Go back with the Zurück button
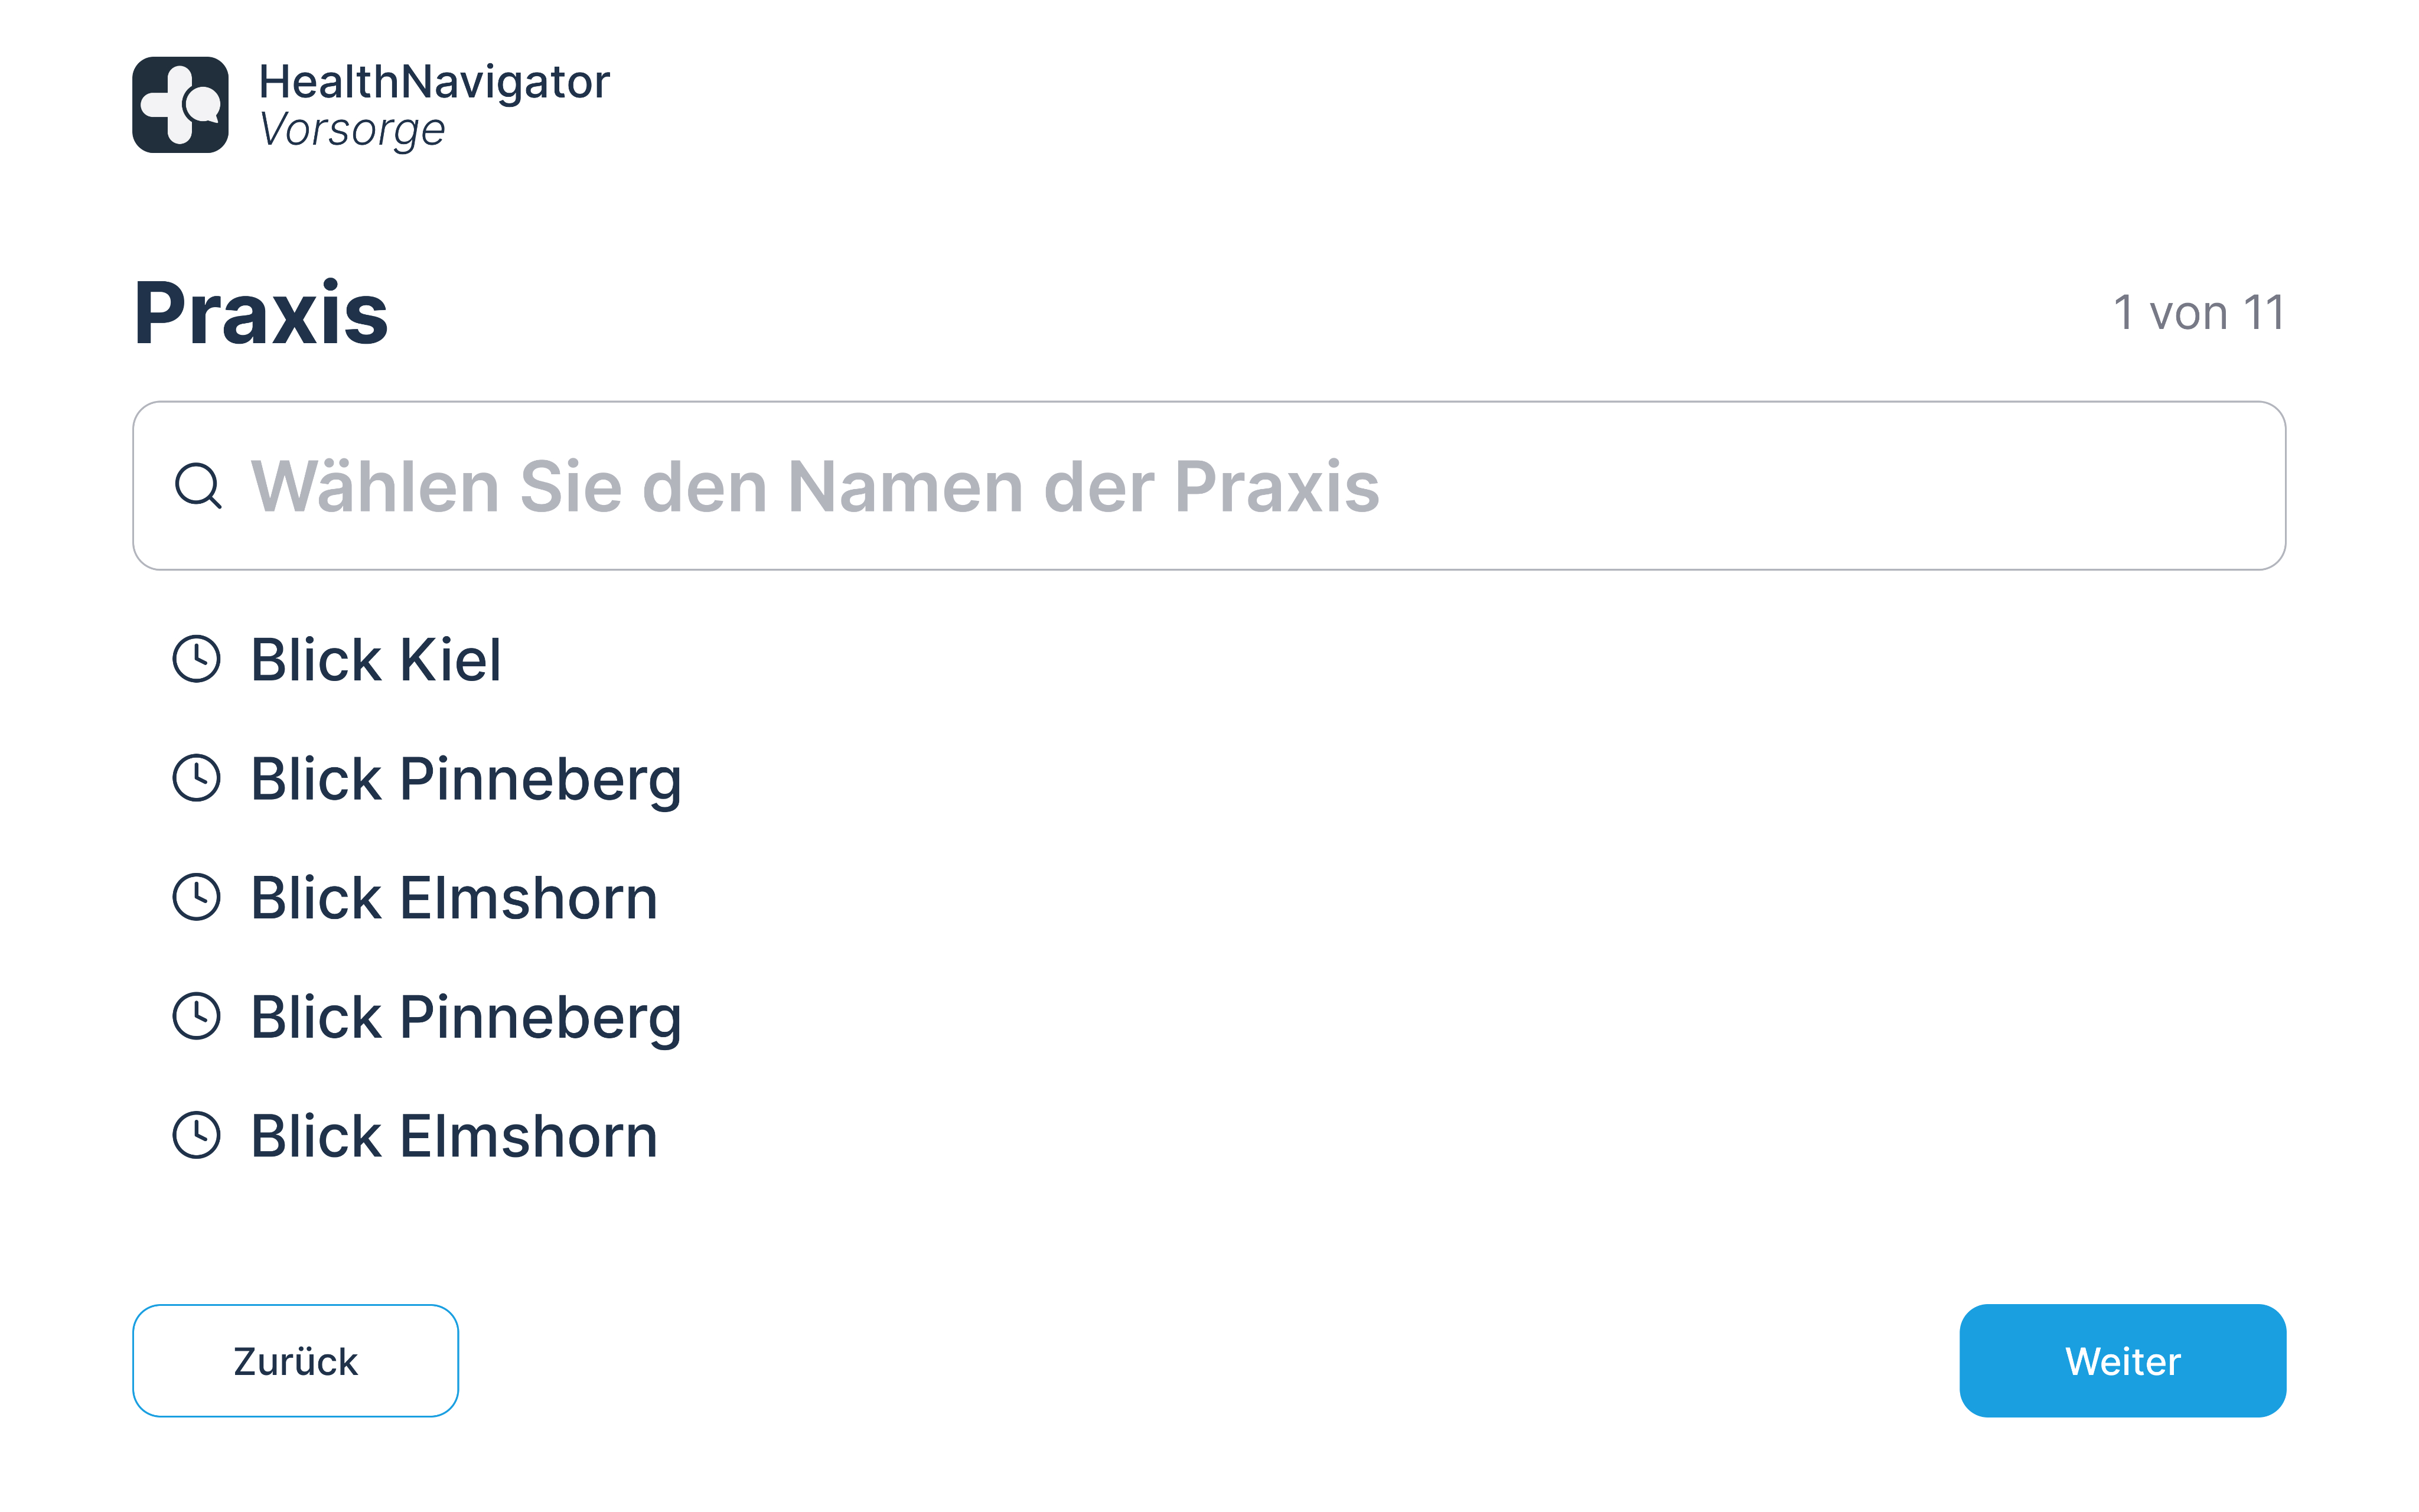The image size is (2419, 1512). [295, 1360]
